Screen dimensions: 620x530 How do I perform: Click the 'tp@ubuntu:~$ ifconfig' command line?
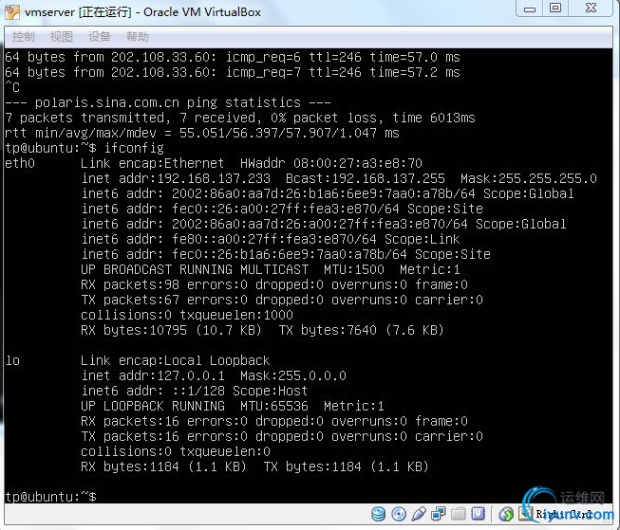click(85, 148)
